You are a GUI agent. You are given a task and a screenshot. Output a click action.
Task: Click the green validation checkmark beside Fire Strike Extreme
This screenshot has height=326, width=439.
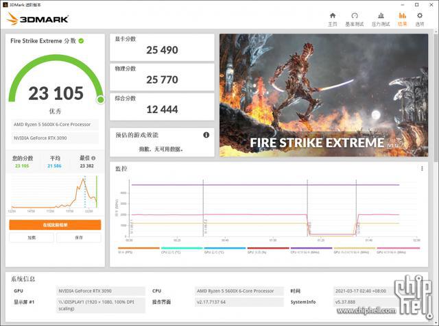(x=81, y=41)
